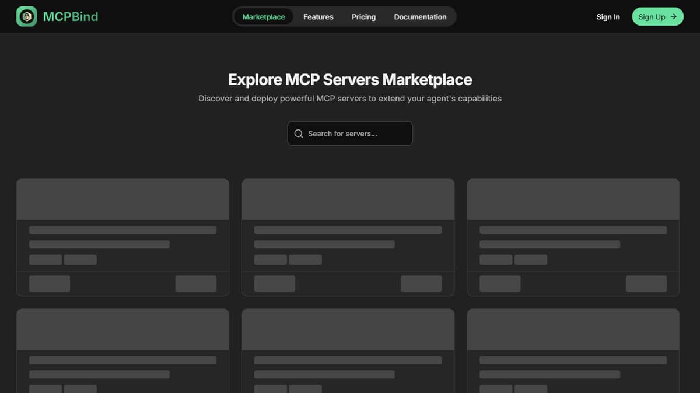Click the magnifying glass search icon

pyautogui.click(x=299, y=134)
